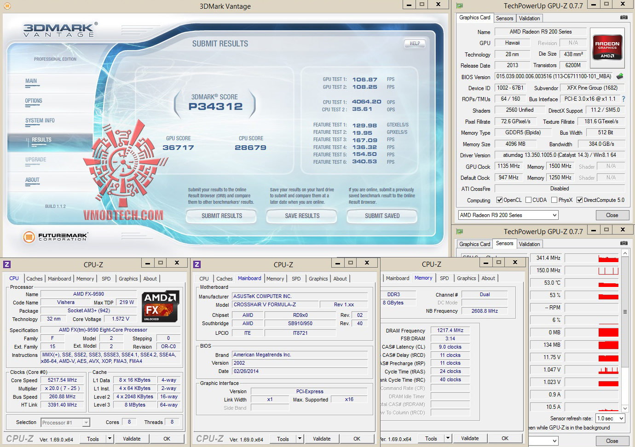Select Results in 3DMark Vantage sidebar
The image size is (635, 447).
click(x=41, y=140)
